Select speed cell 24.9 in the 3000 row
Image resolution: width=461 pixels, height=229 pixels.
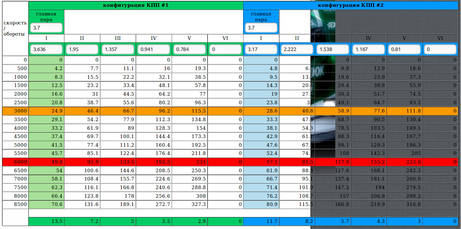pyautogui.click(x=46, y=111)
